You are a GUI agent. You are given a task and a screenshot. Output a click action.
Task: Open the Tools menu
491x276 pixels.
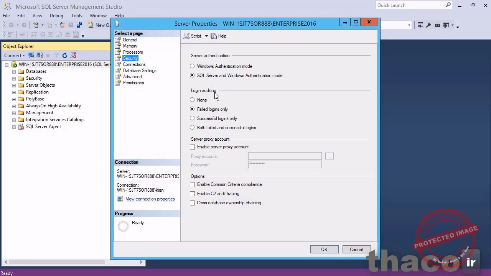coord(76,16)
